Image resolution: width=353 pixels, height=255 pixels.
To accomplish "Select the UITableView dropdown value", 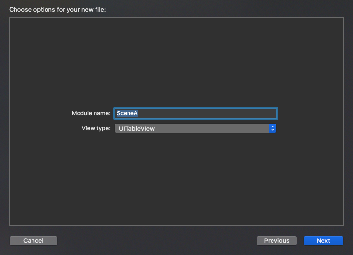I will click(x=137, y=128).
